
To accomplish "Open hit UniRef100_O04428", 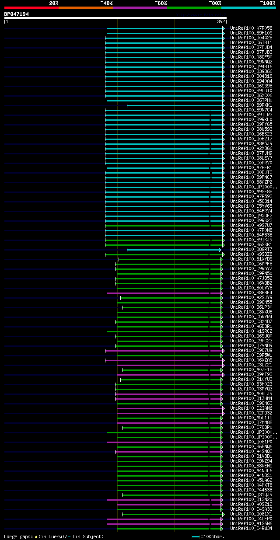I will click(x=251, y=38).
